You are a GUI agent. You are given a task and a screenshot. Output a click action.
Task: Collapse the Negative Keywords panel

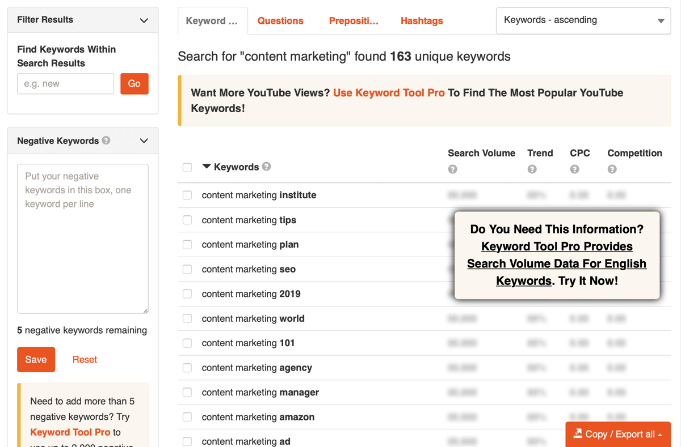[x=144, y=141]
